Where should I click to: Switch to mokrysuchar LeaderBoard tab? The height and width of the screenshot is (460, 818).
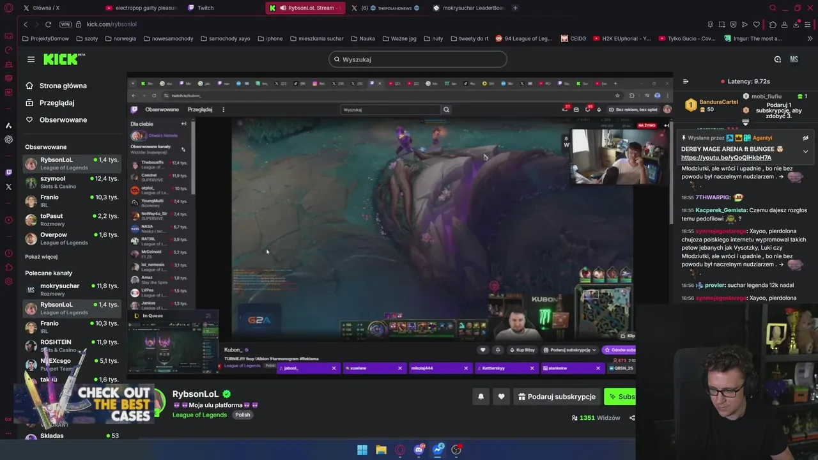[x=469, y=8]
